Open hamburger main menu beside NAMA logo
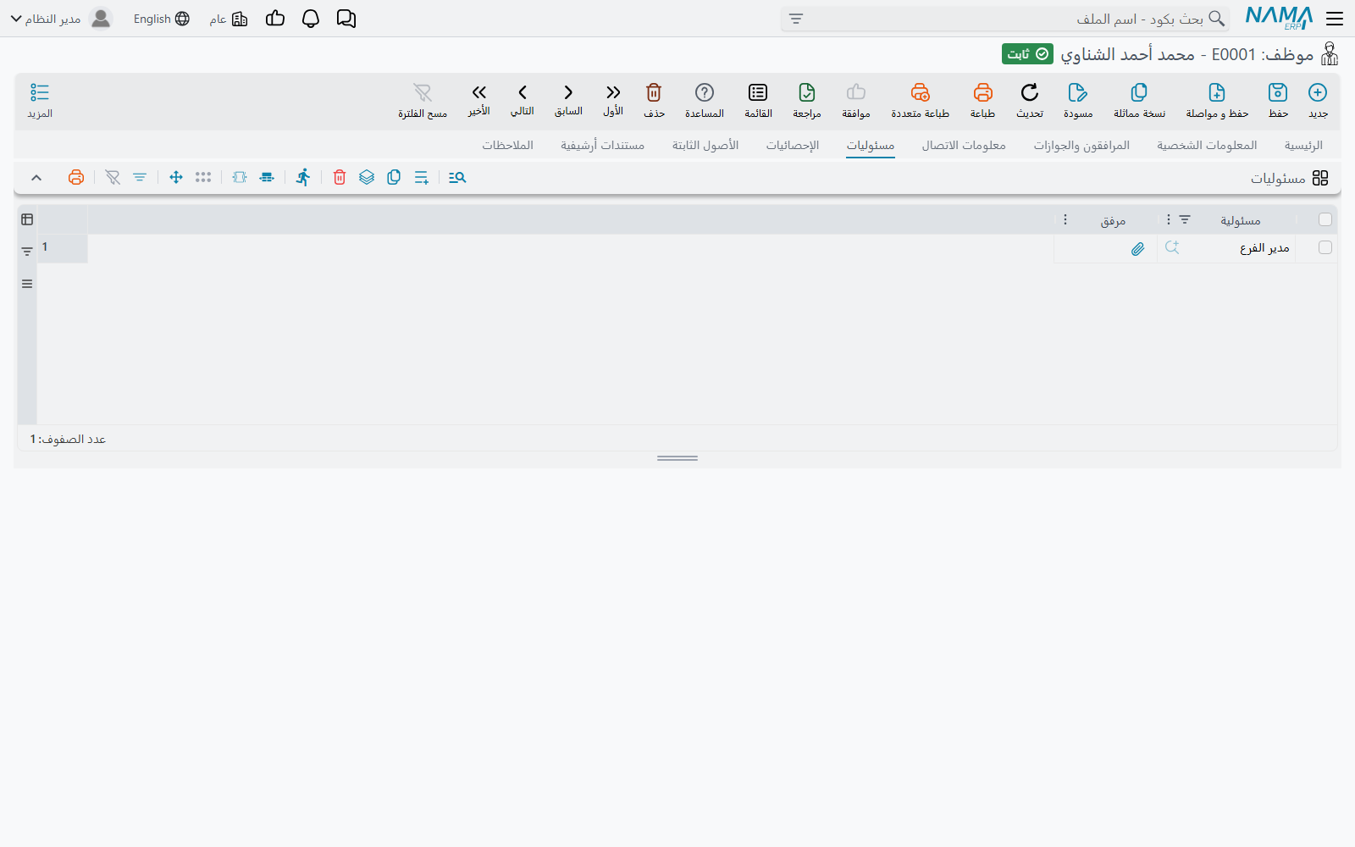The image size is (1355, 847). click(x=1335, y=19)
